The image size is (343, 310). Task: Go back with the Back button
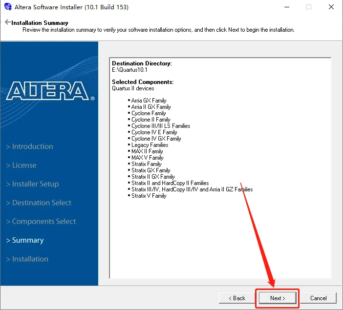point(237,298)
